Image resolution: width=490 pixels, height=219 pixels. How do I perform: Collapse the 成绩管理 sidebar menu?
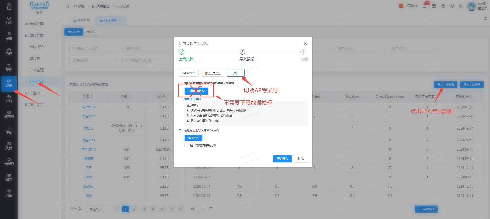41,35
